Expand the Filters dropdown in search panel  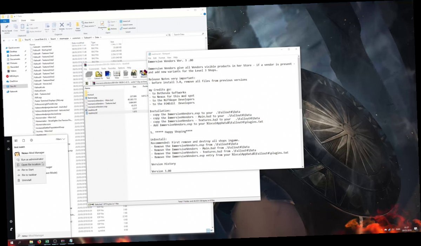coord(61,139)
